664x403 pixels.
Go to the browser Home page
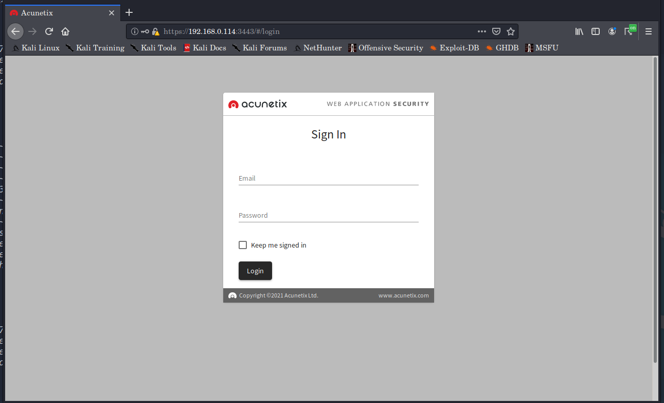65,31
